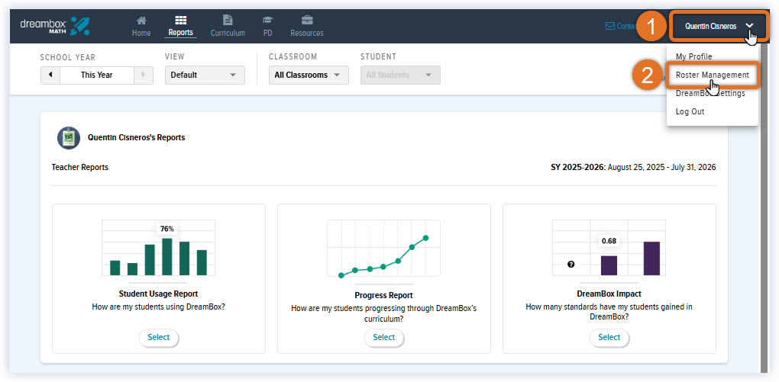Select the Reports grid icon

point(180,21)
